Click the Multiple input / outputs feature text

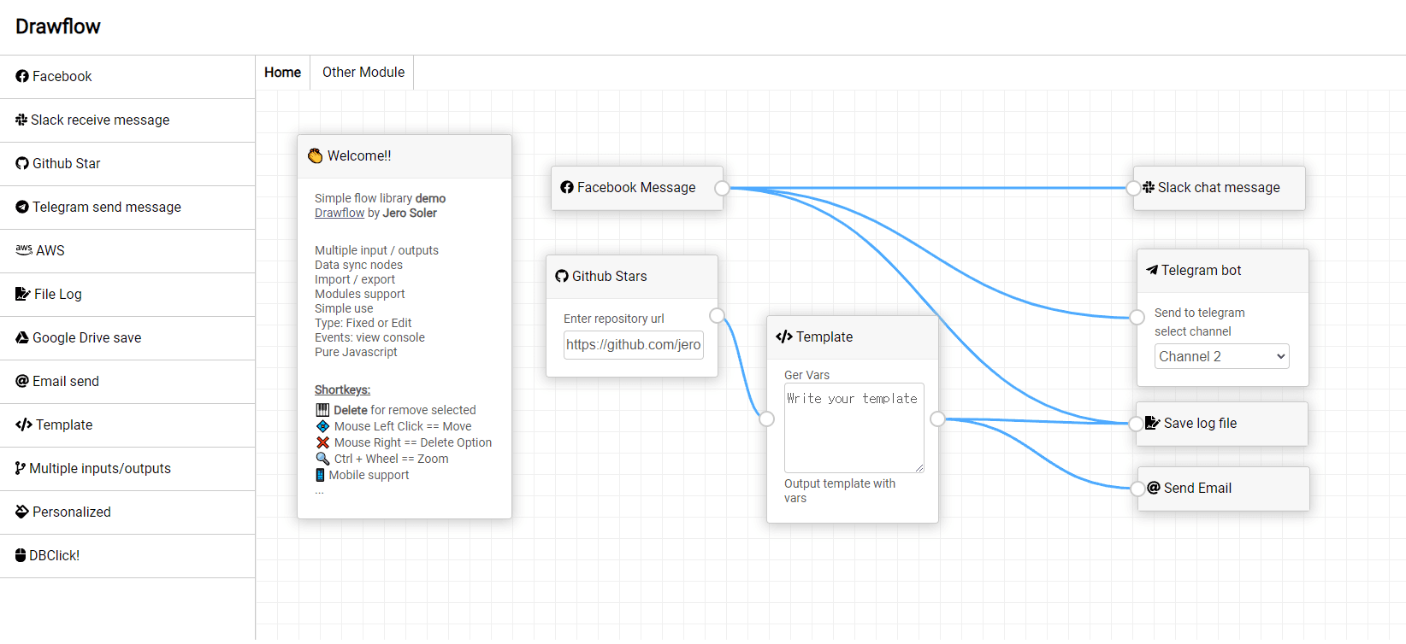(376, 250)
